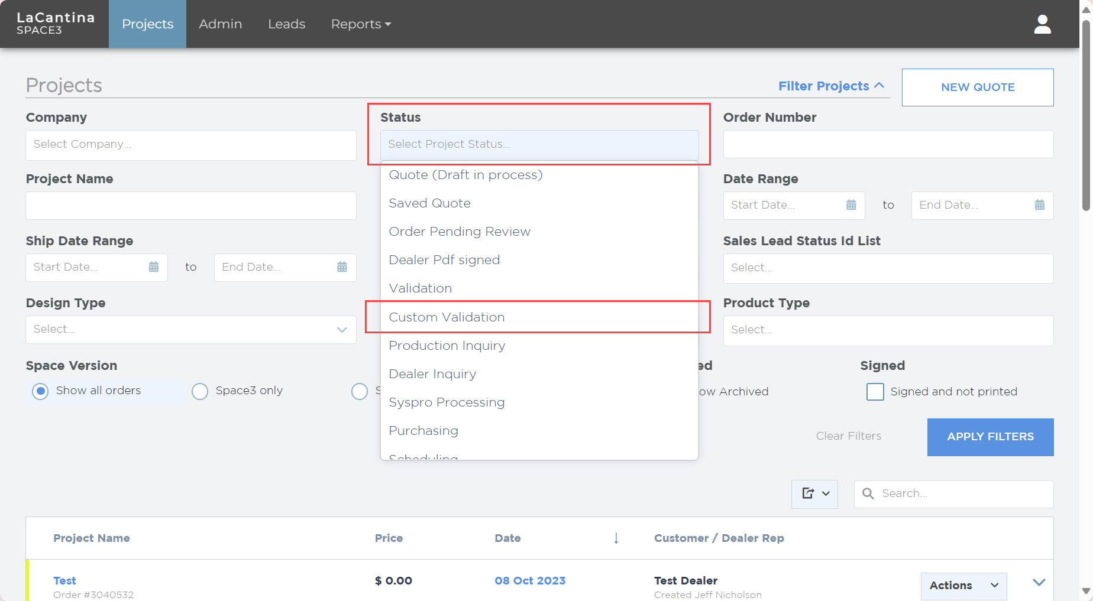
Task: Focus the Select Project Status input
Action: [x=539, y=145]
